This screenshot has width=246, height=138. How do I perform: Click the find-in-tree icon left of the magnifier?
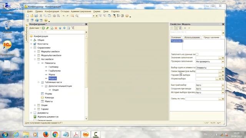(x=72, y=16)
